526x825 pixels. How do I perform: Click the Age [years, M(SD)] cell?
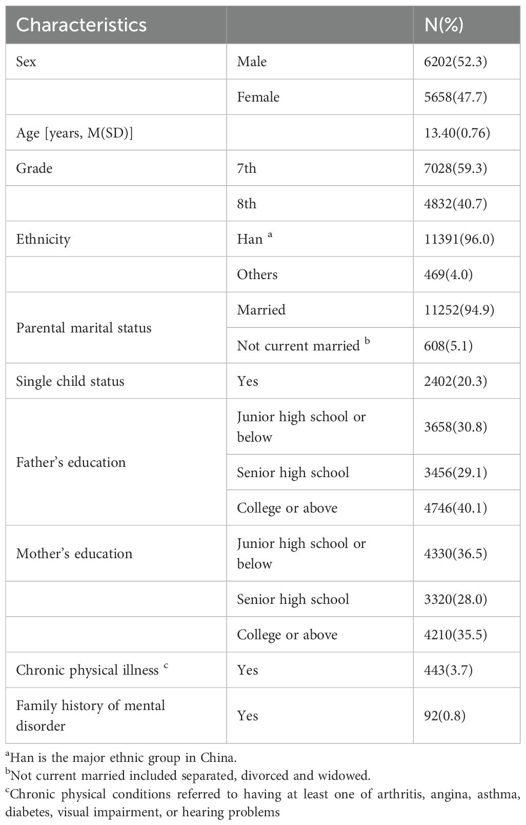pos(74,133)
